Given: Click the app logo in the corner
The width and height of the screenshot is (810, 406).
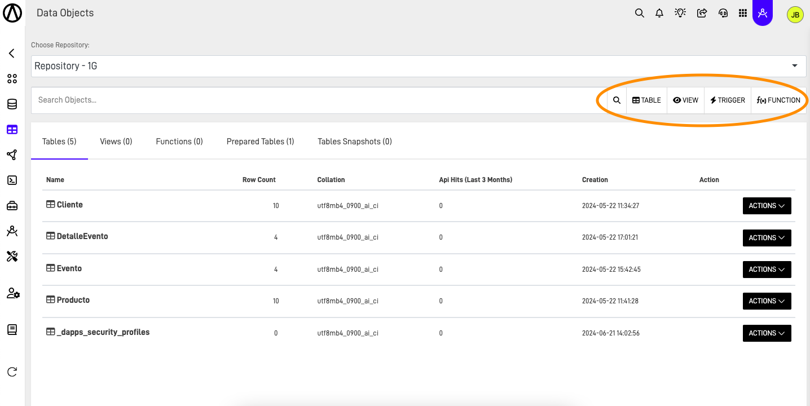Looking at the screenshot, I should (12, 12).
